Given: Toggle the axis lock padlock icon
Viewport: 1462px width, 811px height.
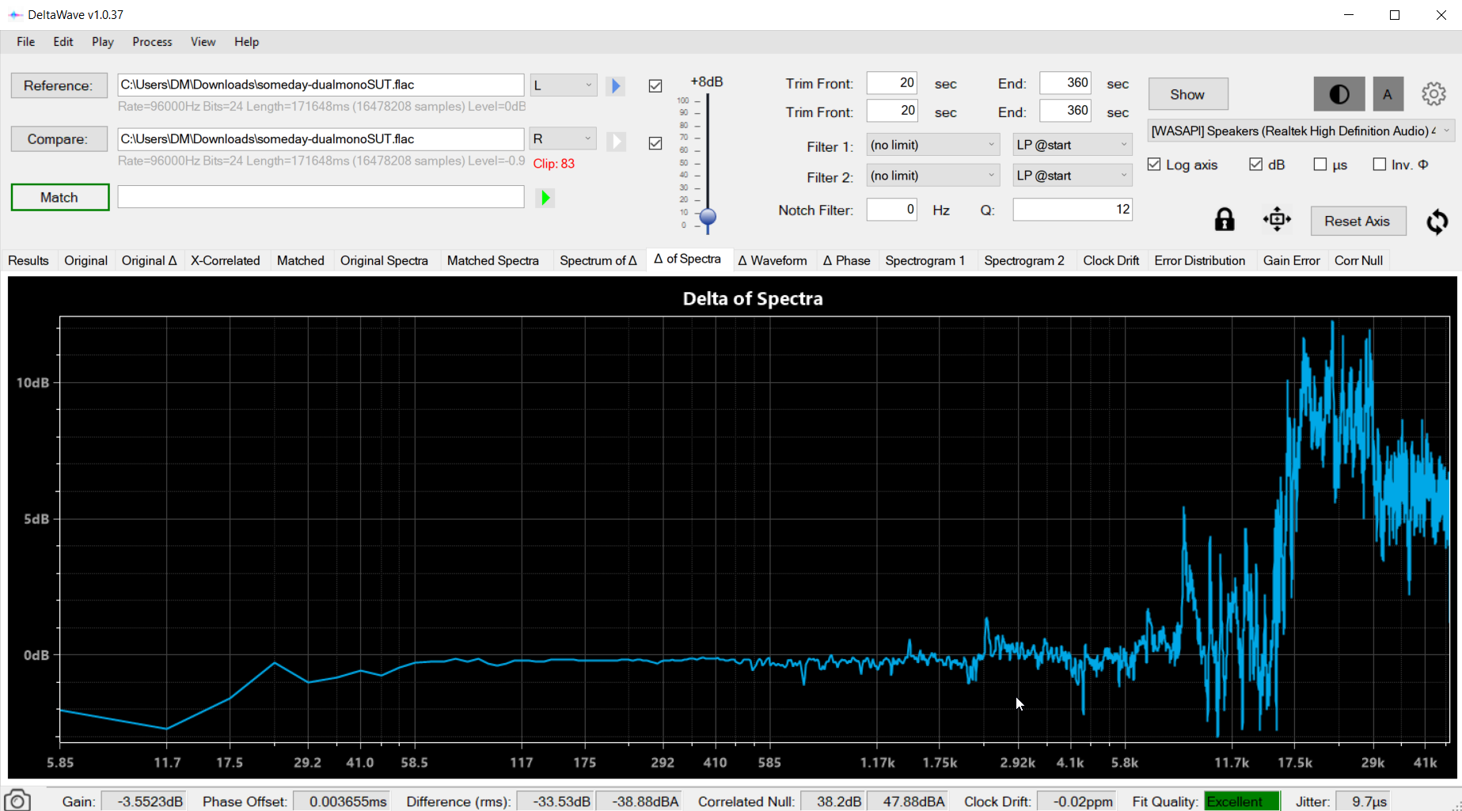Looking at the screenshot, I should coord(1225,220).
